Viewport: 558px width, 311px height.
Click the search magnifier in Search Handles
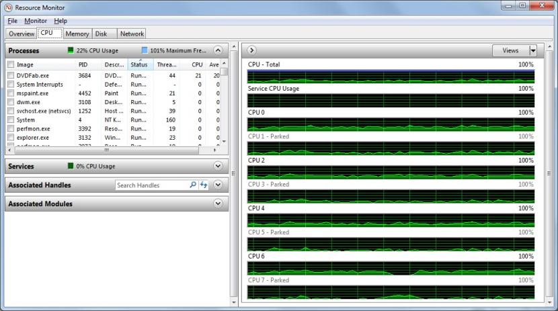pos(193,185)
